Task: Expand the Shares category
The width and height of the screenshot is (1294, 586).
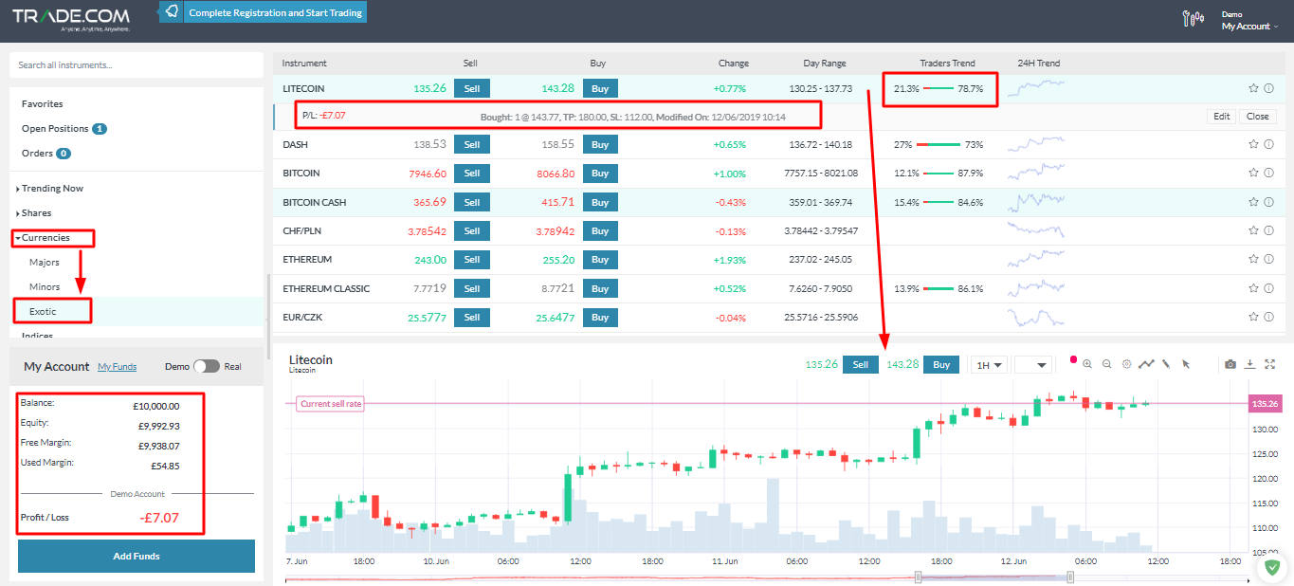Action: 34,212
